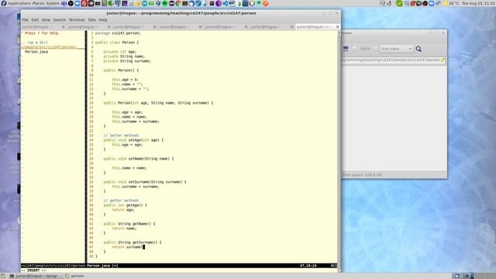Click the 'package csi247.person;' code line
496x279 pixels.
118,33
